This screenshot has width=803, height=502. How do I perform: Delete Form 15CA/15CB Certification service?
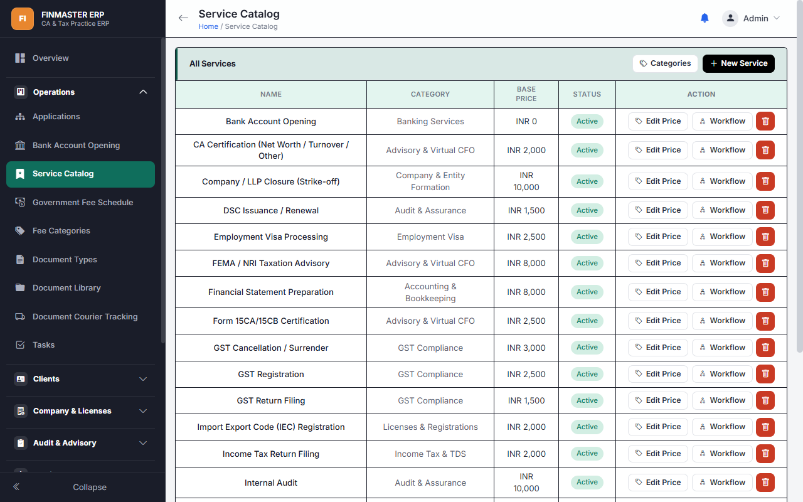pos(765,321)
